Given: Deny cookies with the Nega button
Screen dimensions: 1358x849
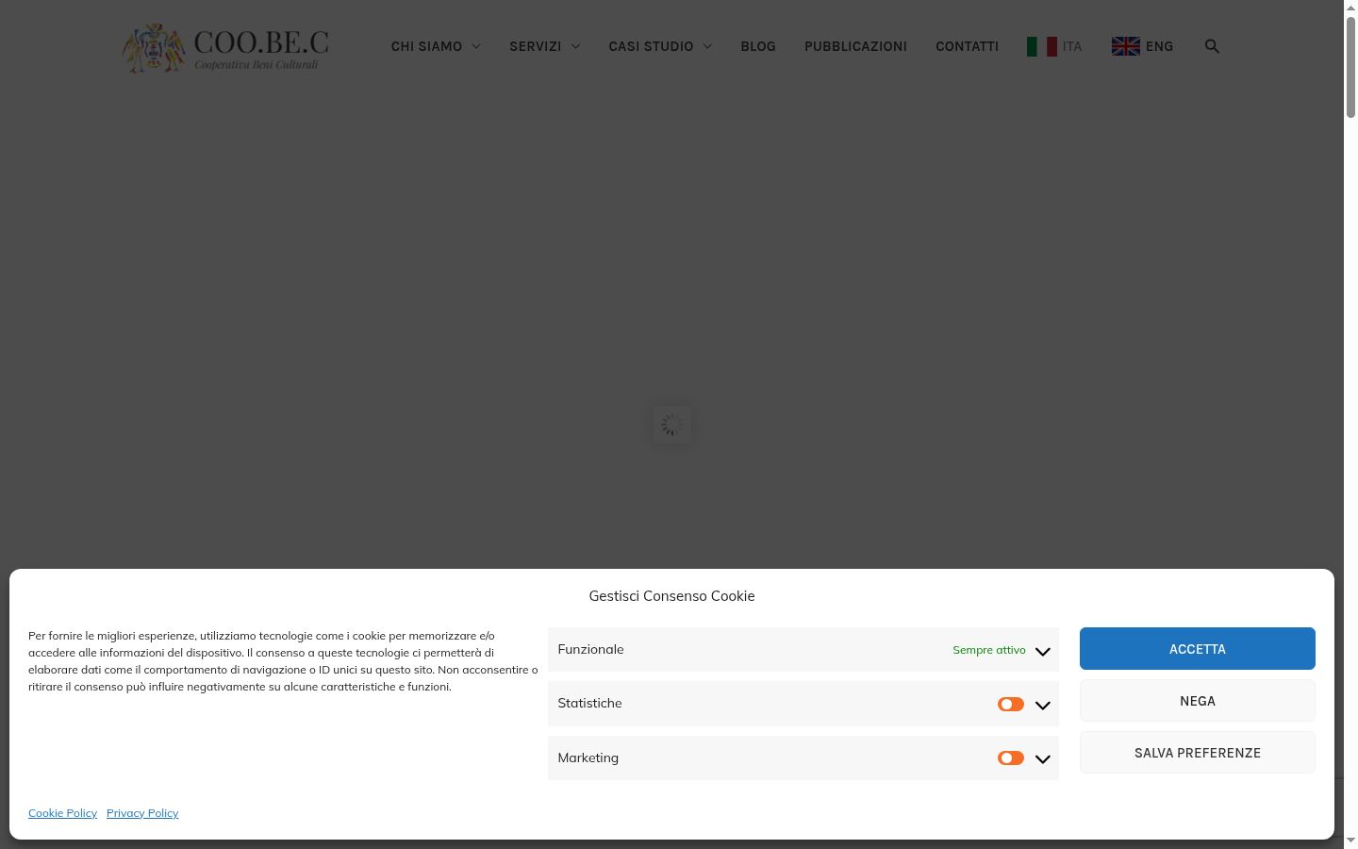Looking at the screenshot, I should pyautogui.click(x=1198, y=701).
